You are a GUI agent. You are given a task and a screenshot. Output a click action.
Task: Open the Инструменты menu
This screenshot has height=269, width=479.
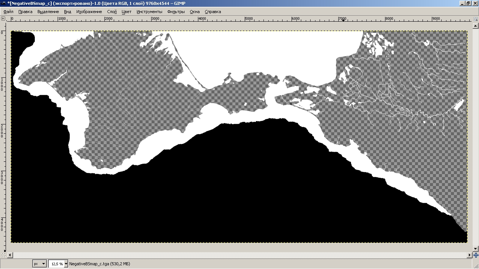pos(149,12)
